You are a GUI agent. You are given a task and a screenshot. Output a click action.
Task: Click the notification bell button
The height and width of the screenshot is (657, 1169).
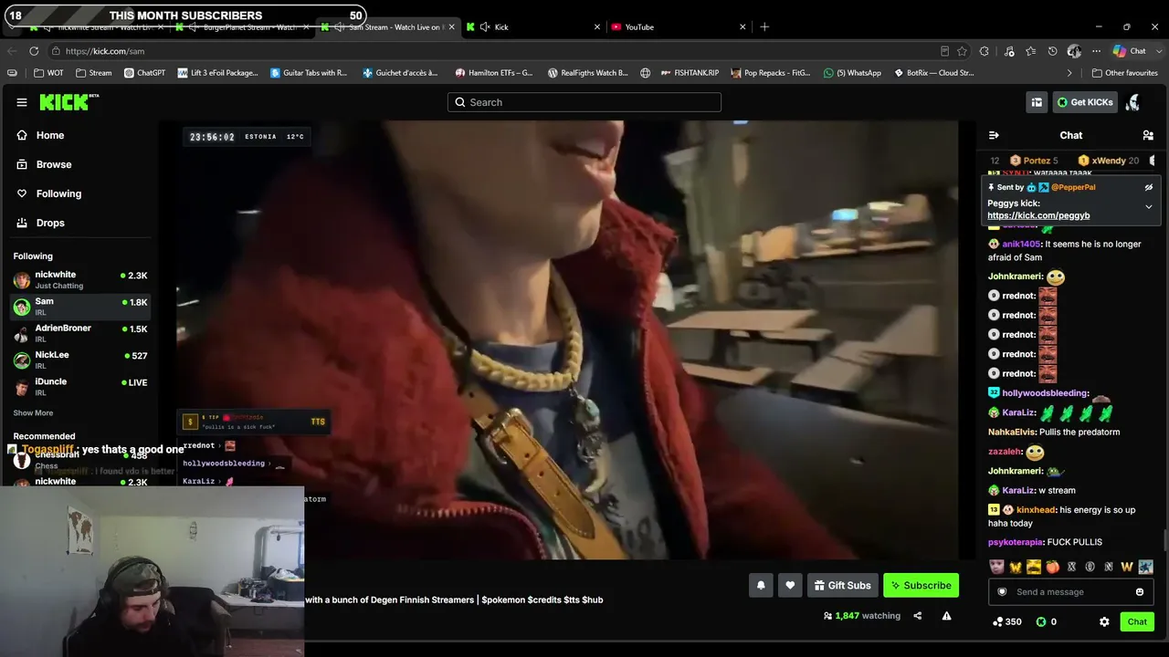tap(761, 586)
